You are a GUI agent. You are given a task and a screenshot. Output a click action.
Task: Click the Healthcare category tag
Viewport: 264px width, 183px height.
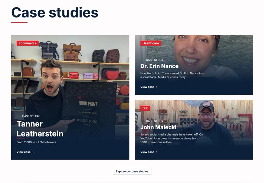coord(150,43)
